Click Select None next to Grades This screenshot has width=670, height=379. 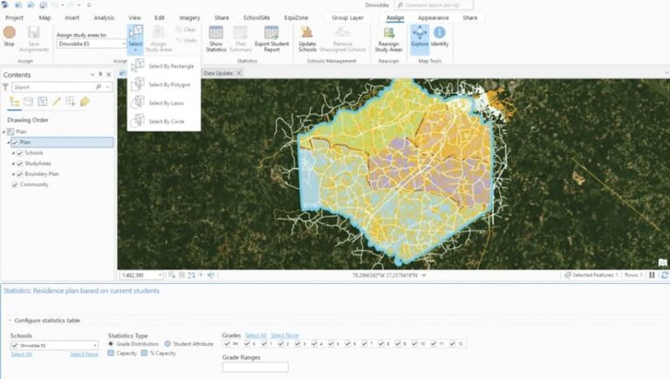pos(284,335)
